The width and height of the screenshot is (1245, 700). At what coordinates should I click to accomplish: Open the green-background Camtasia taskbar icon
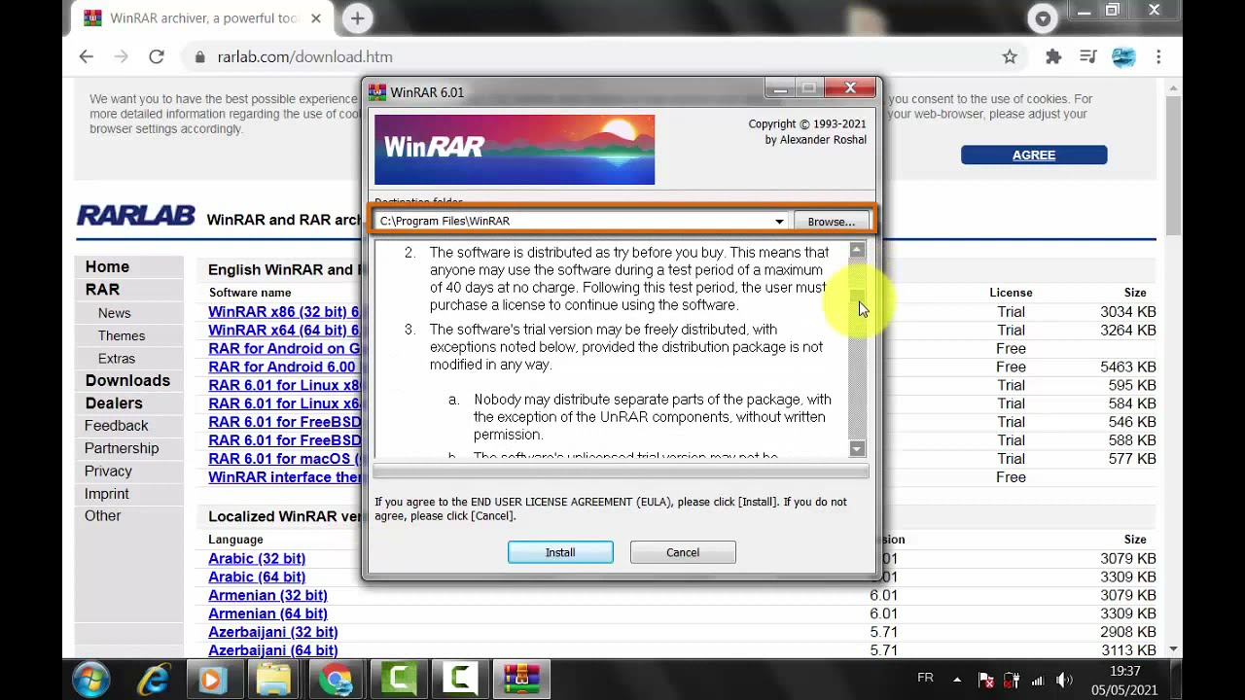[399, 679]
